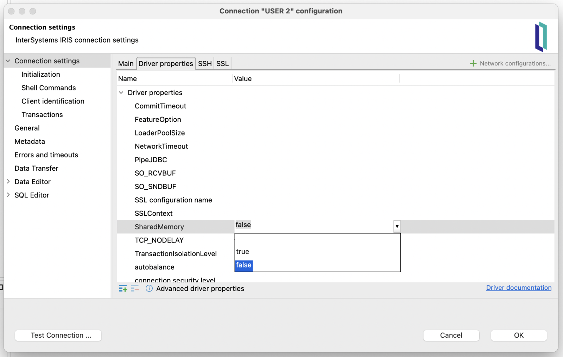
Task: Choose true in the dropdown list
Action: click(x=317, y=252)
